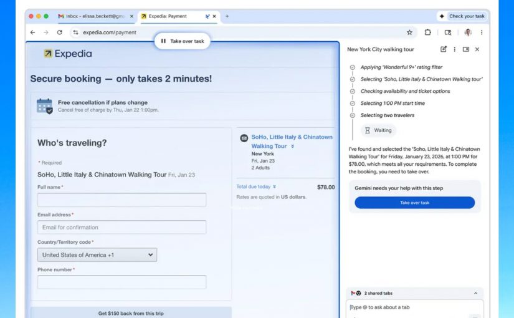Image resolution: width=514 pixels, height=318 pixels.
Task: Open Gemini panel more options menu
Action: point(454,49)
